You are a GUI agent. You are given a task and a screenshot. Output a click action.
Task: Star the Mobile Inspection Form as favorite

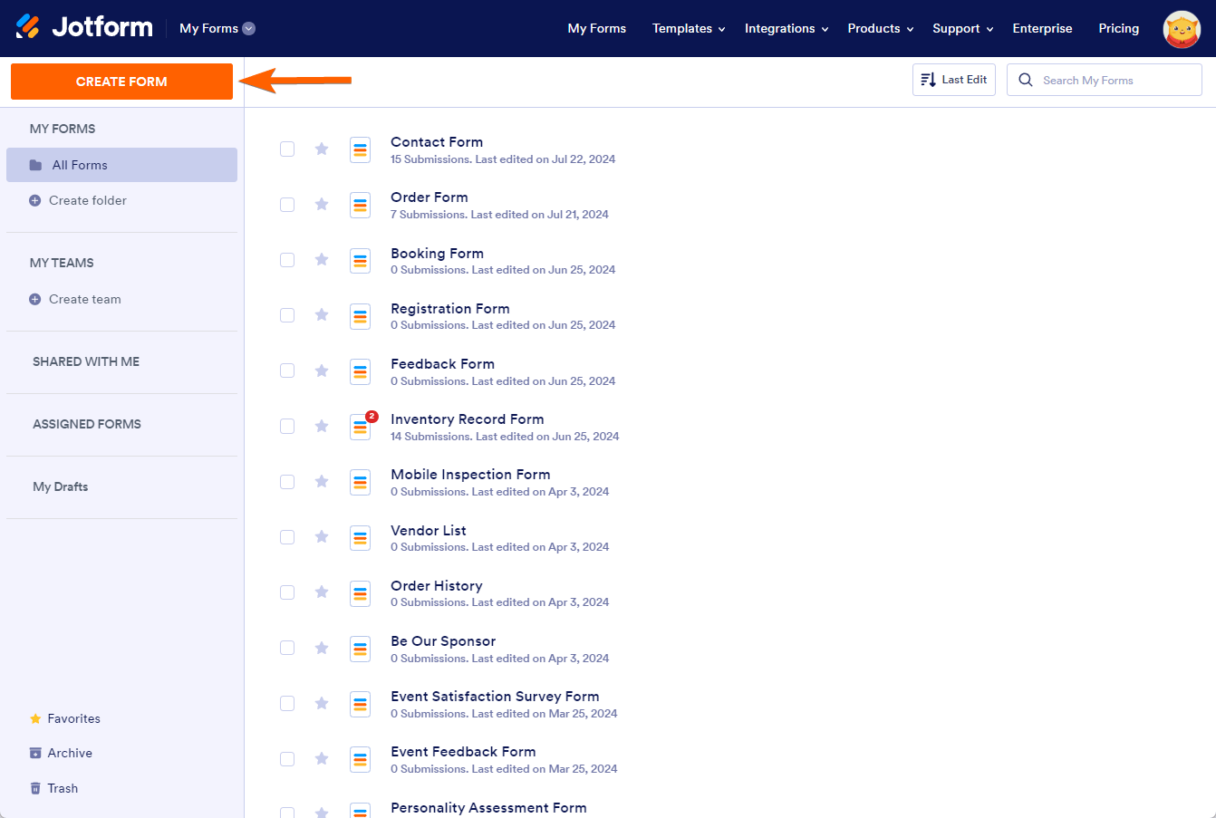coord(322,481)
